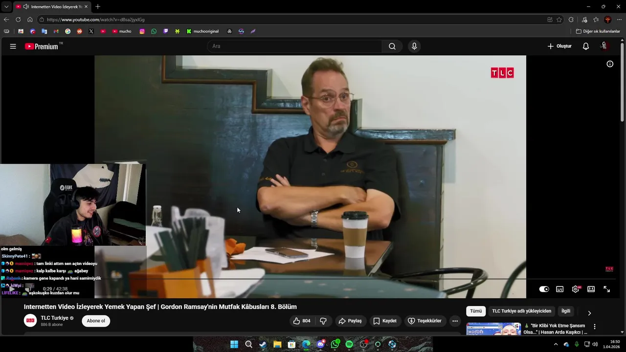Seek using the video progress bar

(310, 279)
